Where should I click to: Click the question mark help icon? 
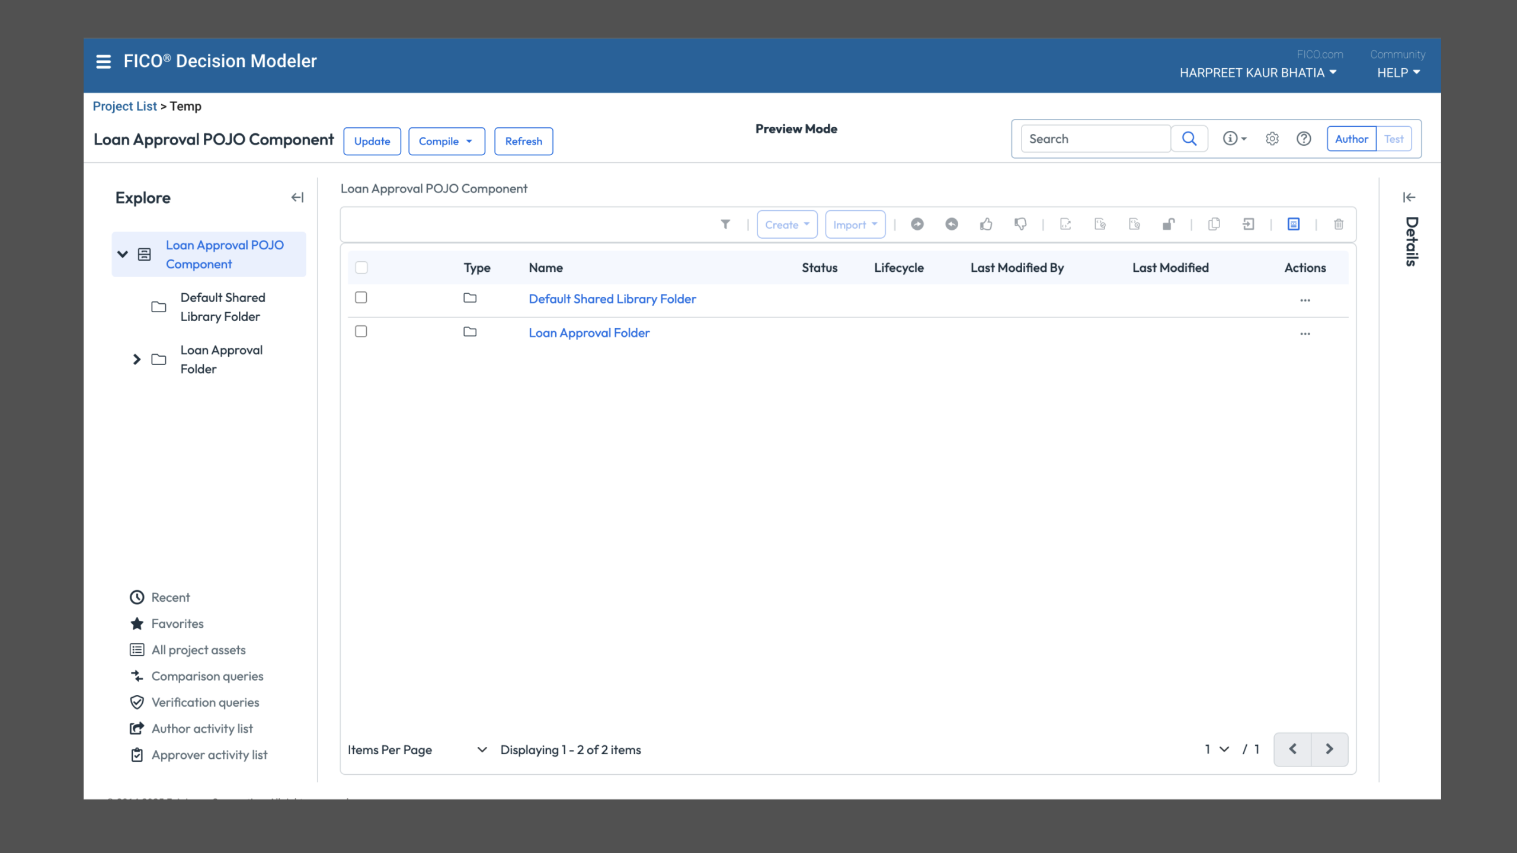tap(1304, 139)
